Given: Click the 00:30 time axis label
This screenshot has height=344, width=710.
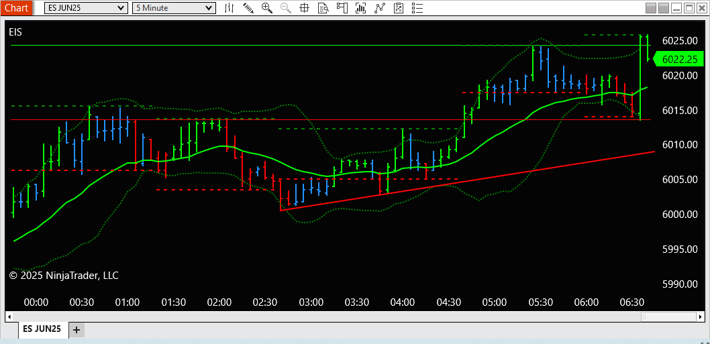Looking at the screenshot, I should (x=81, y=302).
